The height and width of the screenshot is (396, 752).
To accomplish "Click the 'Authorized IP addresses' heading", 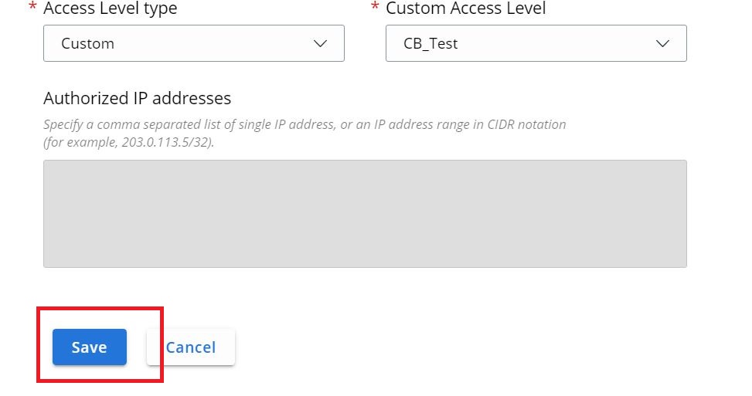I will [138, 98].
